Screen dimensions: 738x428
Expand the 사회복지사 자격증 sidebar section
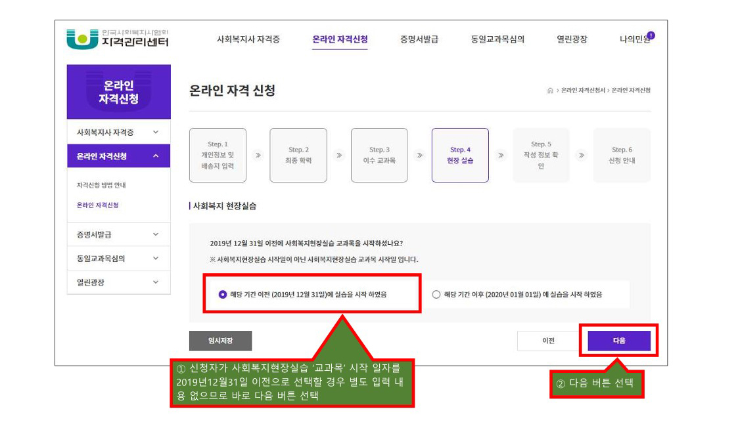[118, 132]
